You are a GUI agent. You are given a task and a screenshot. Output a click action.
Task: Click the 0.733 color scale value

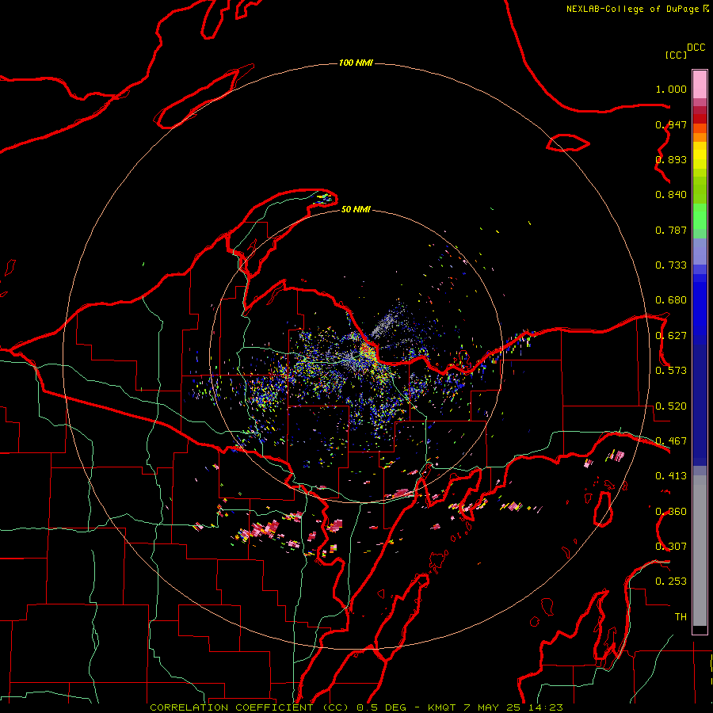click(671, 265)
